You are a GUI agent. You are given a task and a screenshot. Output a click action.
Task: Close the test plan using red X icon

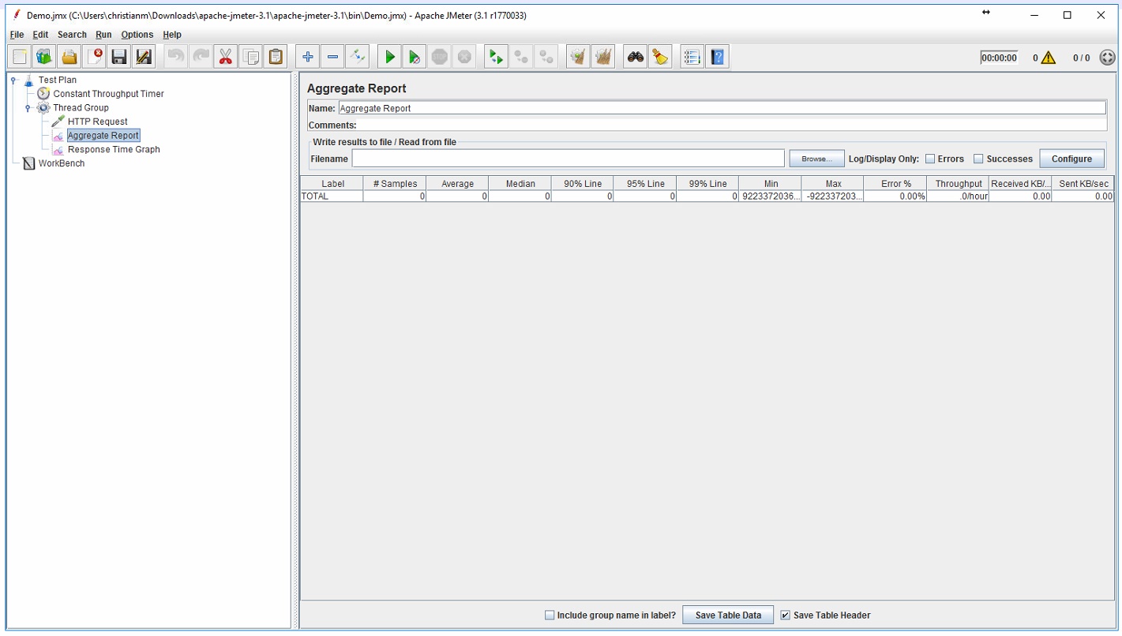95,57
